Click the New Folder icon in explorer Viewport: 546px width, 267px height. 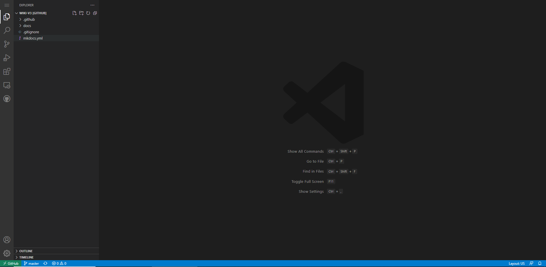81,13
